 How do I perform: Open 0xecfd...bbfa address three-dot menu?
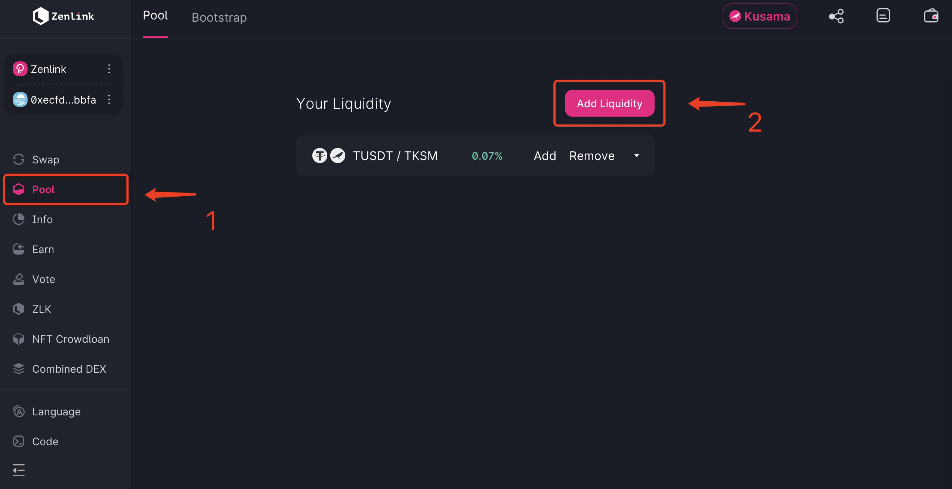pyautogui.click(x=109, y=99)
